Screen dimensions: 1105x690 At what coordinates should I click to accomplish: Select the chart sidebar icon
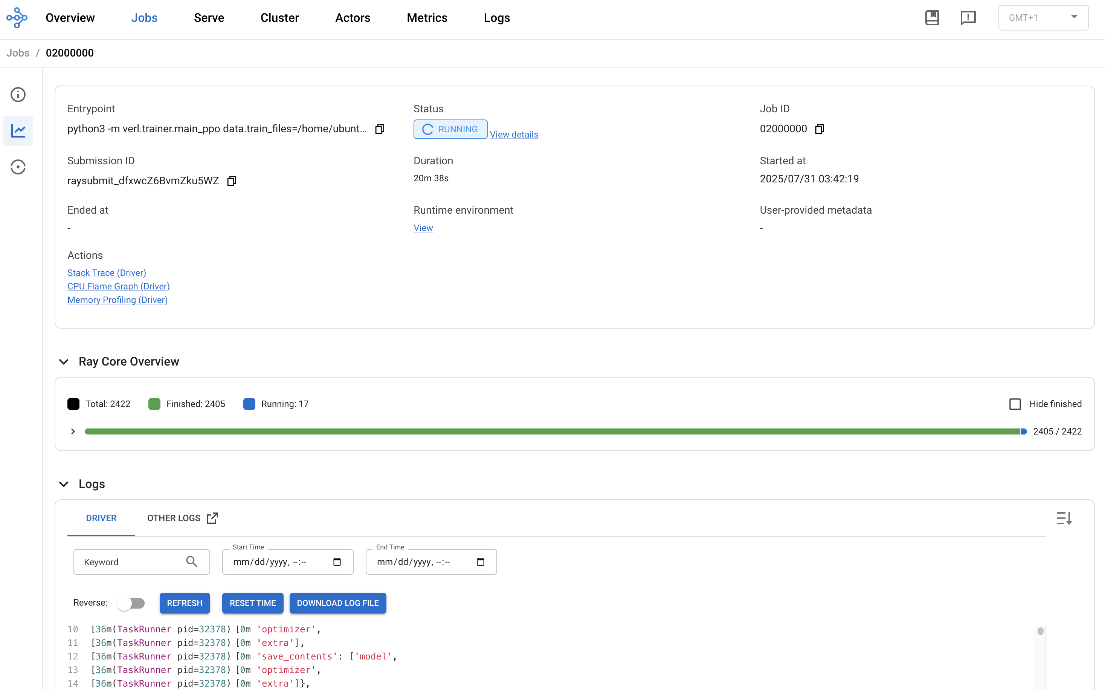tap(18, 131)
